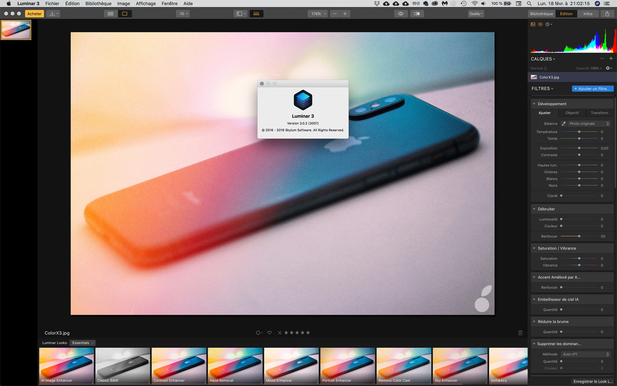Open Méthode Auto n°1 dropdown

click(586, 354)
